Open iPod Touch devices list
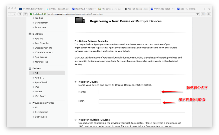 pos(41,96)
